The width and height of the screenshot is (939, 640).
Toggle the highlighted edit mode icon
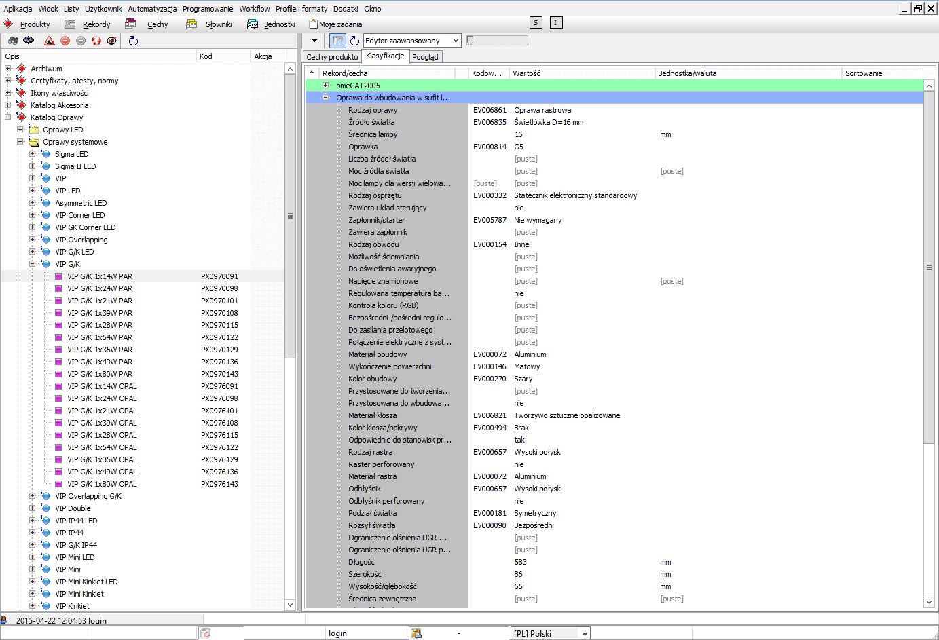337,41
